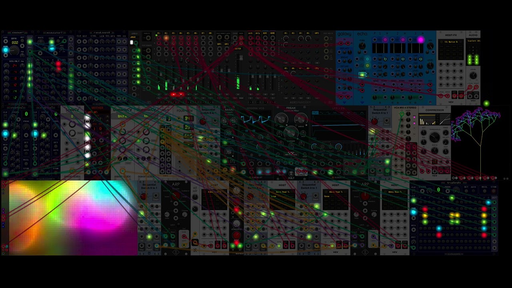Image resolution: width=512 pixels, height=288 pixels.
Task: Turn the red knob on the right ARP module
Action: point(365,196)
